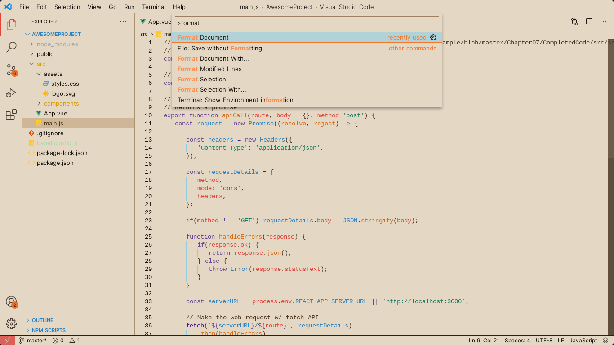Open the Selection menu

[x=67, y=7]
